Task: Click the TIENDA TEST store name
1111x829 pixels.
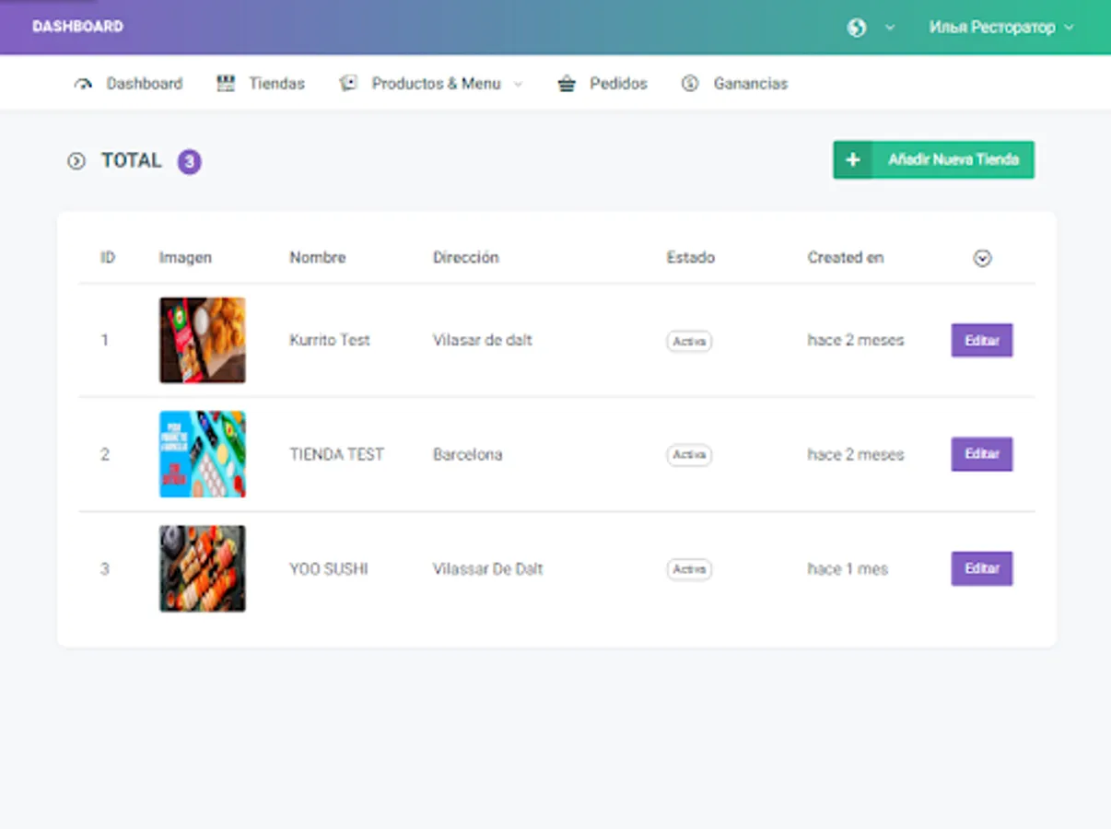Action: pos(337,454)
